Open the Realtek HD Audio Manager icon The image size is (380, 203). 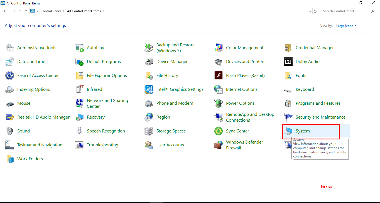point(10,117)
